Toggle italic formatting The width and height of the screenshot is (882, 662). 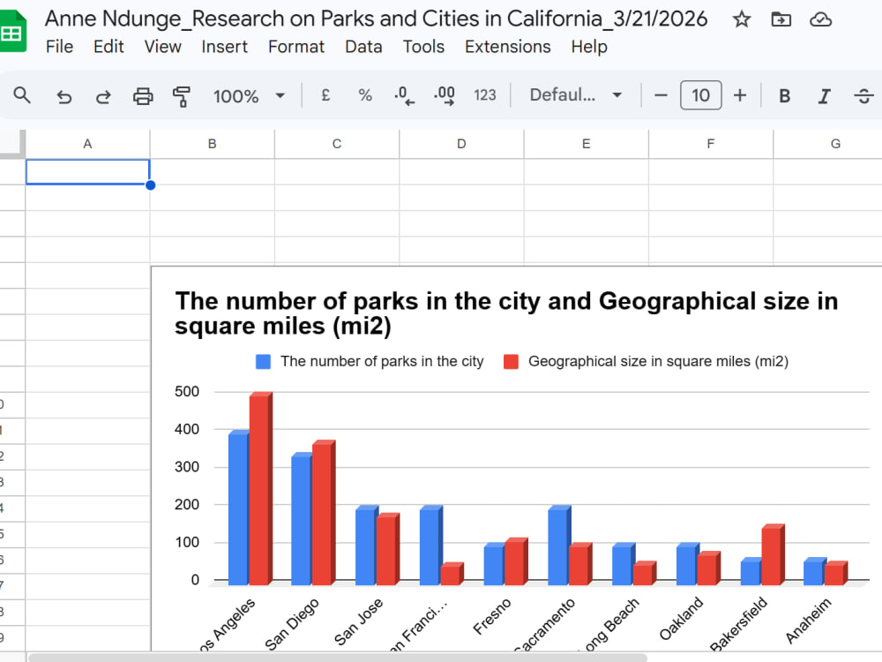(x=824, y=95)
